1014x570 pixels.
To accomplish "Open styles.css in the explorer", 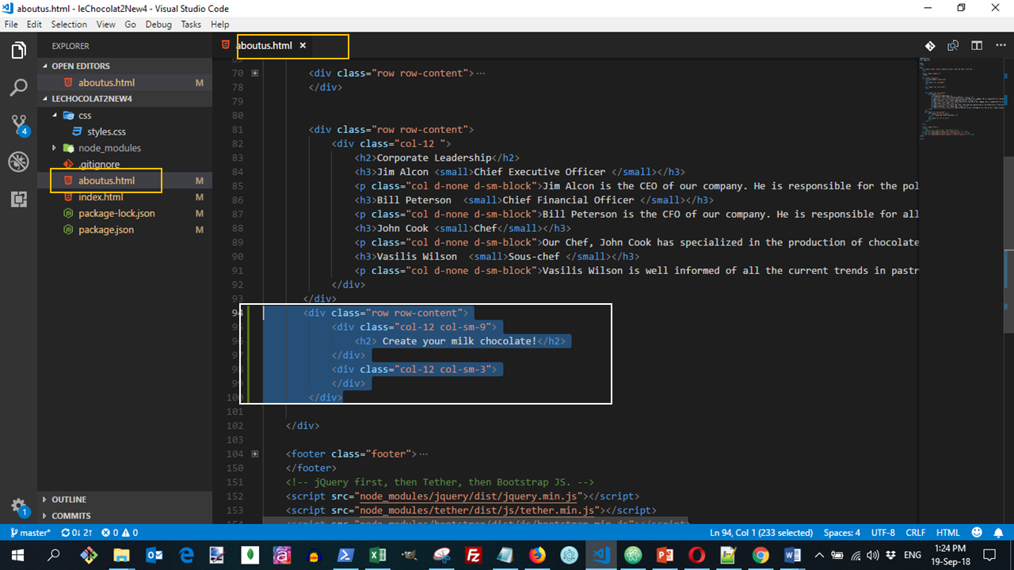I will point(106,131).
